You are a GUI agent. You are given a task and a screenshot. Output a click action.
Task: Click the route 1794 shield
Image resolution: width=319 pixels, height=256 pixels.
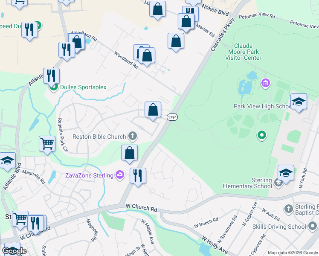(172, 117)
